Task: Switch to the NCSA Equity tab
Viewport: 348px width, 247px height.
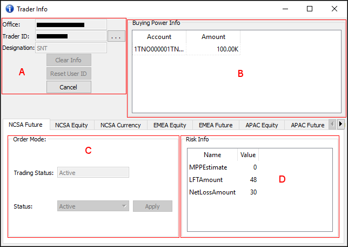Action: [x=71, y=125]
